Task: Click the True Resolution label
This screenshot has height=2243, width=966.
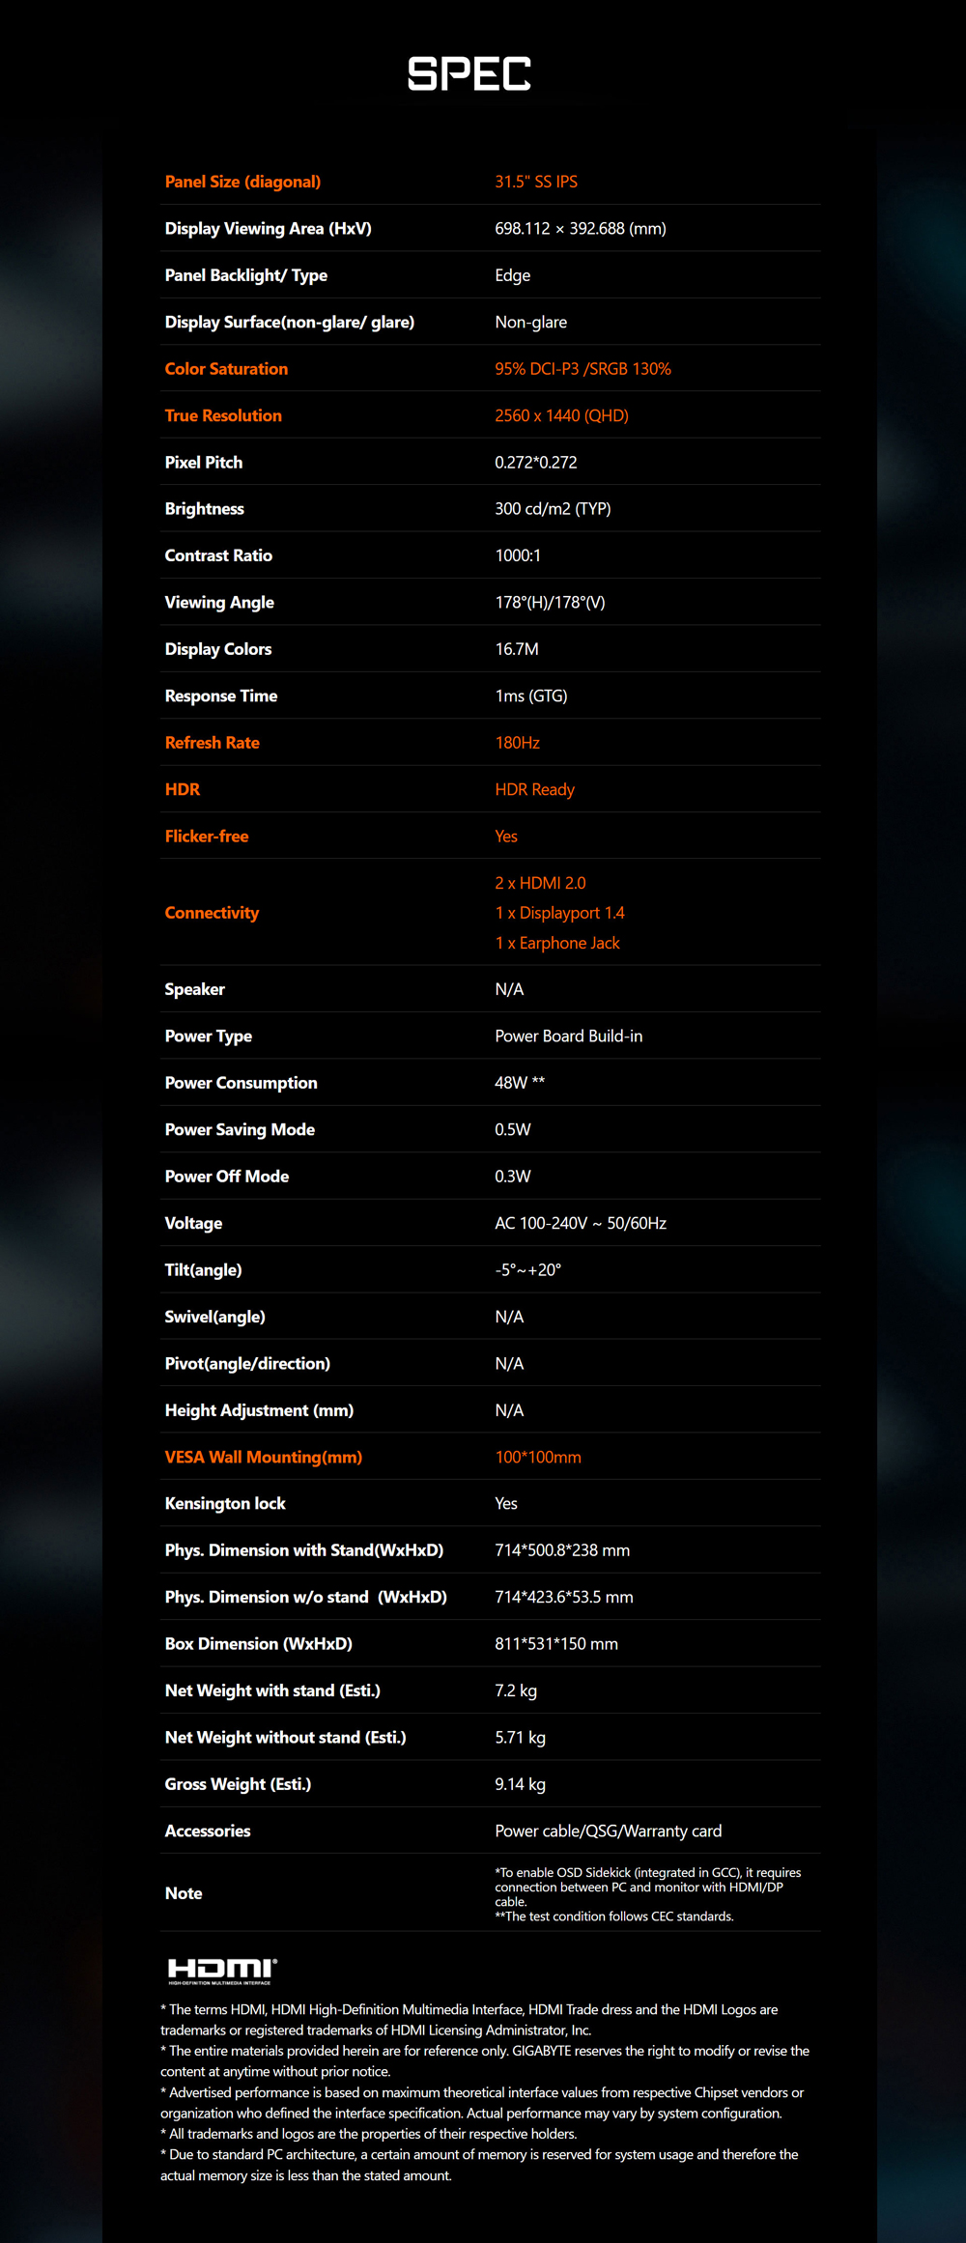Action: [223, 415]
